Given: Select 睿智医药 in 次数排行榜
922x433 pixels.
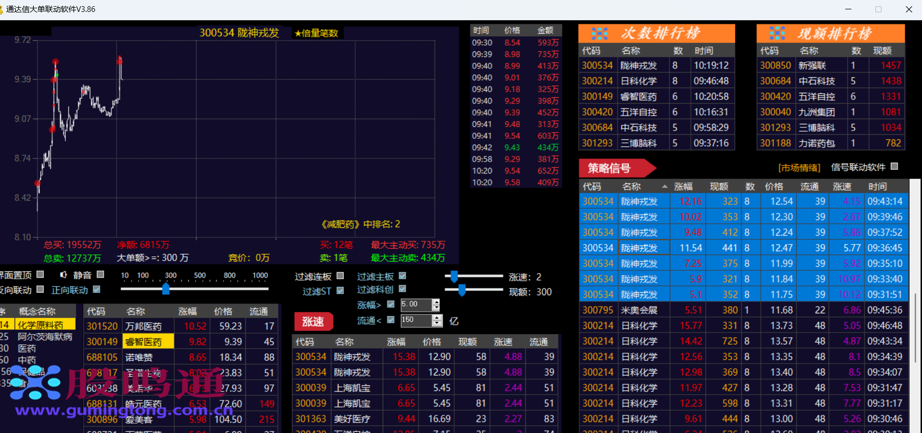Looking at the screenshot, I should pyautogui.click(x=656, y=96).
